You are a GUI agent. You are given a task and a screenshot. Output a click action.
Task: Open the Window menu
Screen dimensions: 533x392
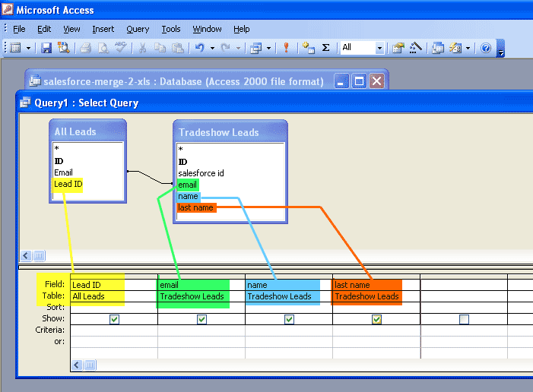207,29
